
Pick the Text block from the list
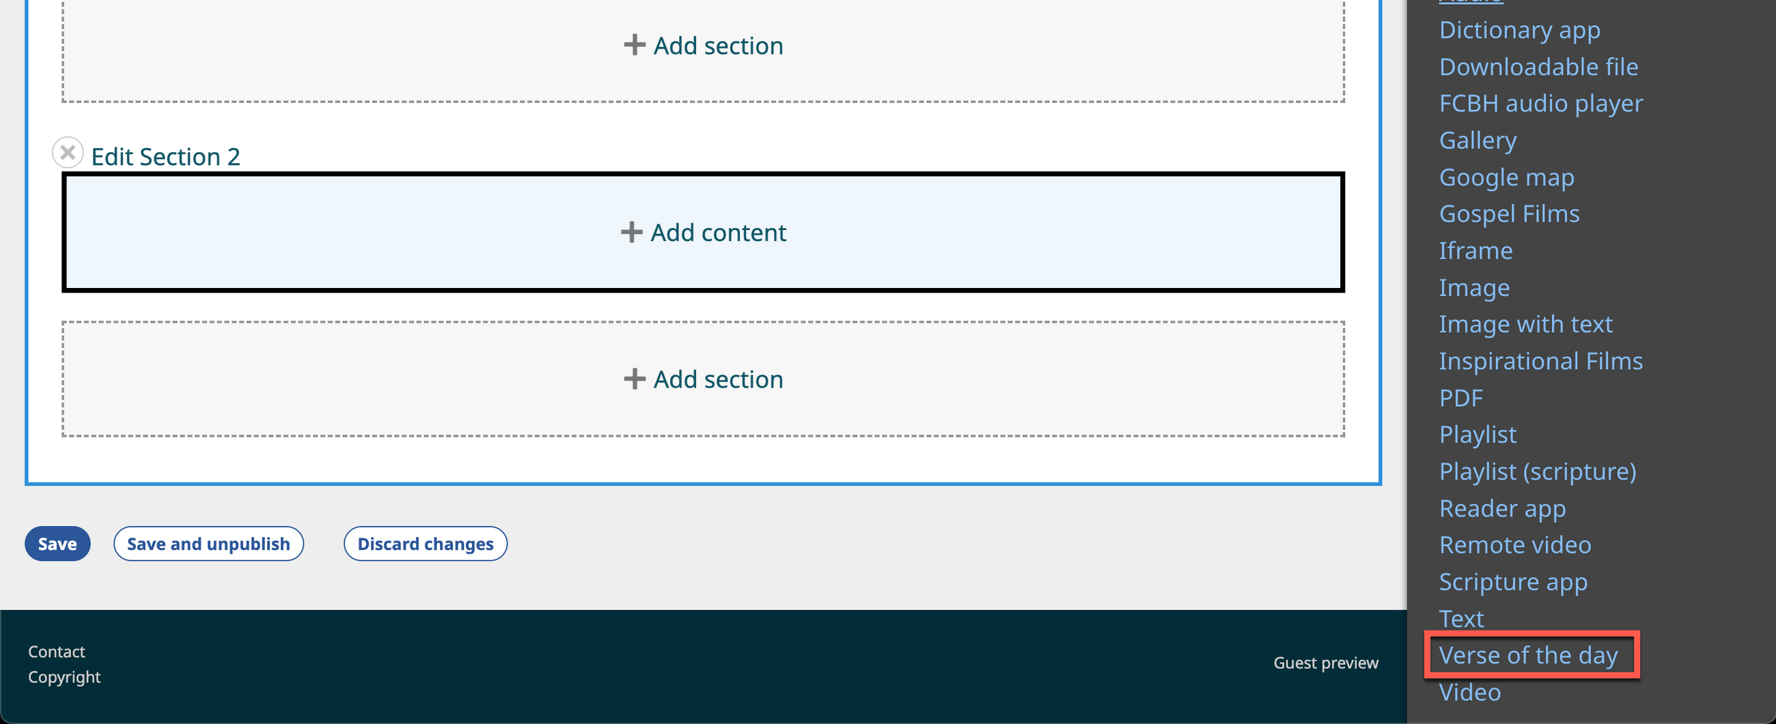(x=1461, y=618)
